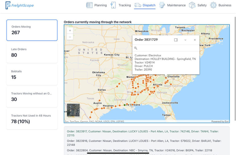The width and height of the screenshot is (236, 155).
Task: Click the map attribution text Esri, TomTom
Action: pyautogui.click(x=94, y=122)
